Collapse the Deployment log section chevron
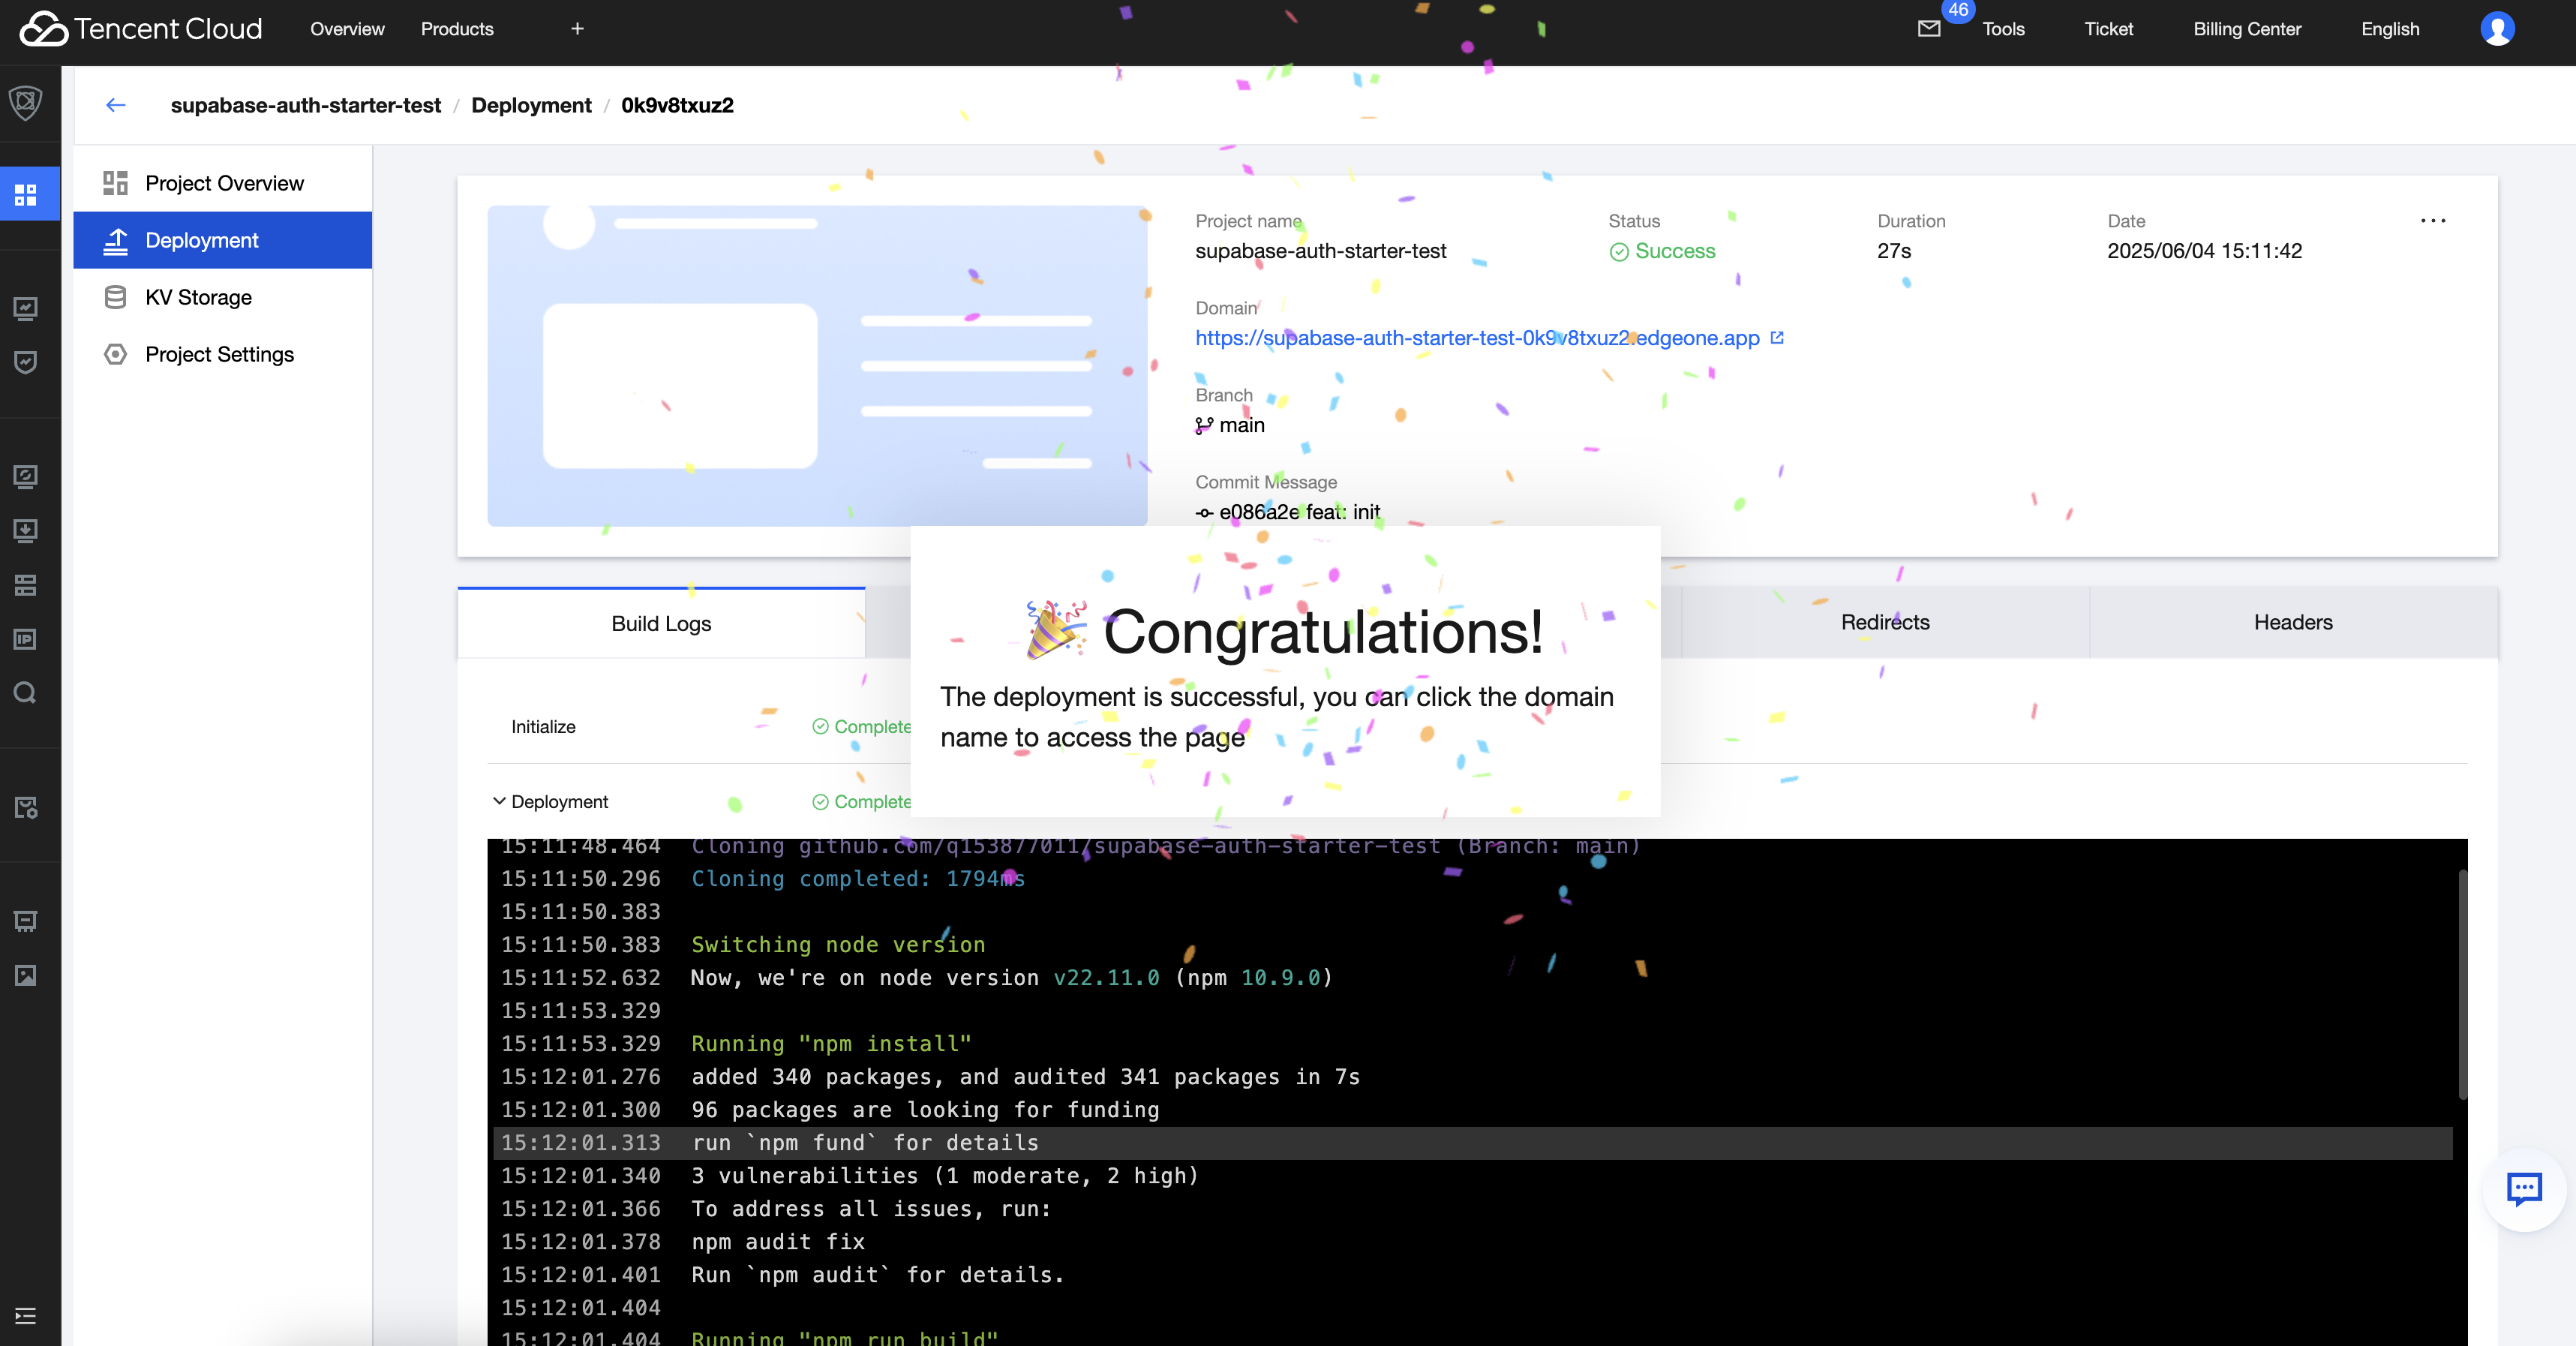This screenshot has height=1346, width=2576. [x=498, y=802]
